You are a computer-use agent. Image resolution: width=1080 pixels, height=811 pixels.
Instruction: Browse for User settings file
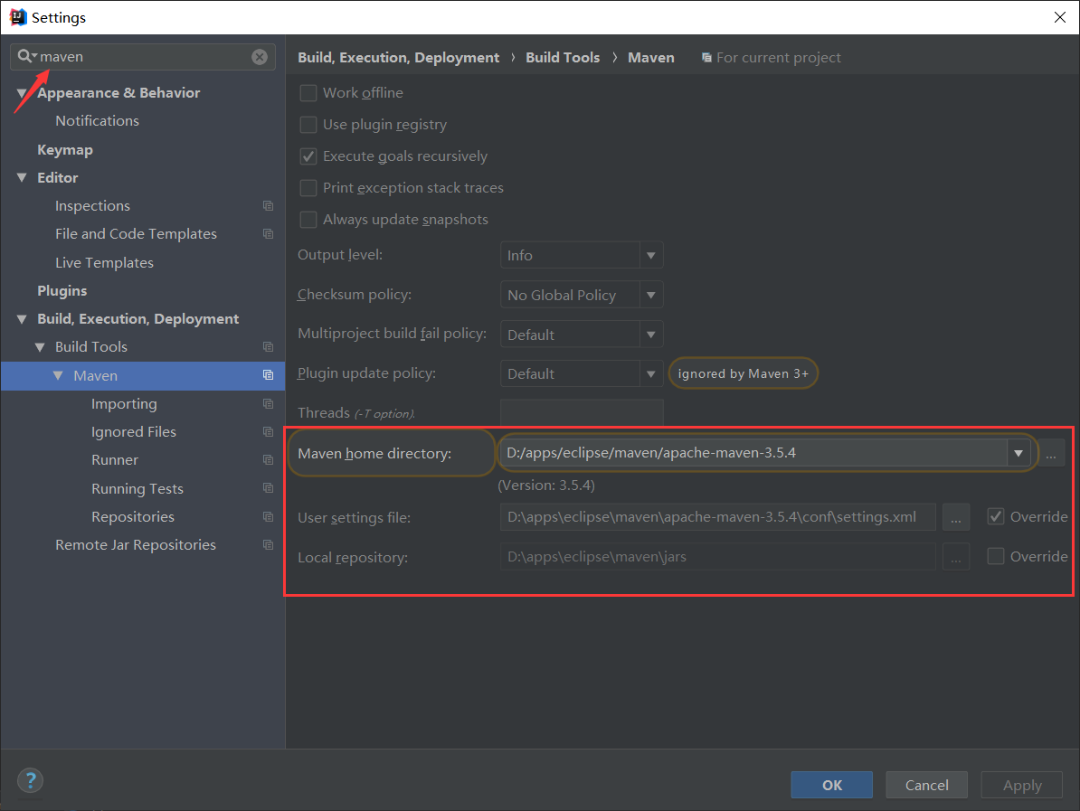(x=956, y=517)
